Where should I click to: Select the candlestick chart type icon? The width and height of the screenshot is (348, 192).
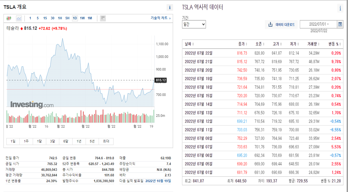coord(9,18)
